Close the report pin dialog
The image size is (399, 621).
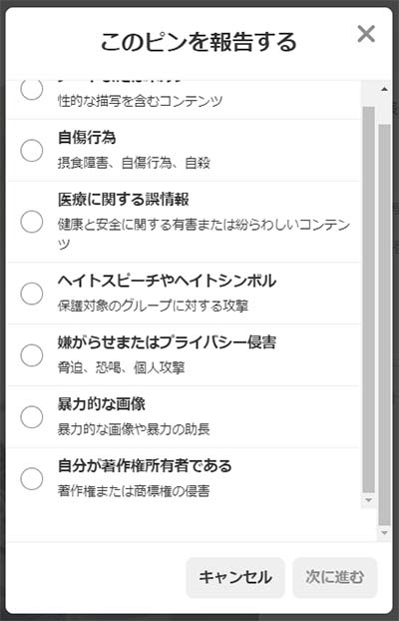point(366,34)
